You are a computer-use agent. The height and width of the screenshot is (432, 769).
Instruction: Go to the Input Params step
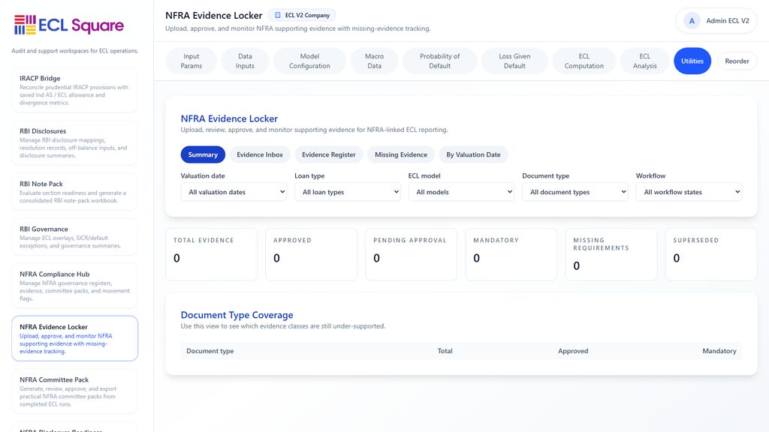tap(191, 61)
